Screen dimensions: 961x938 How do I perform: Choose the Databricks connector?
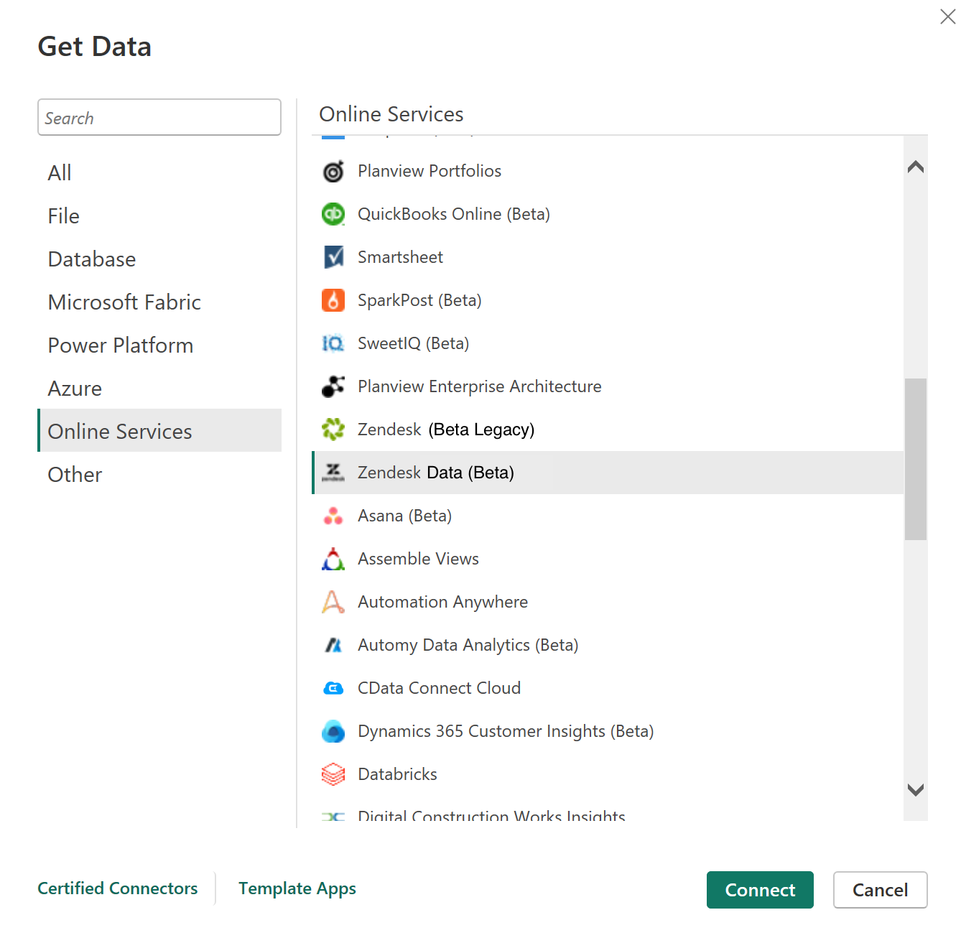396,774
